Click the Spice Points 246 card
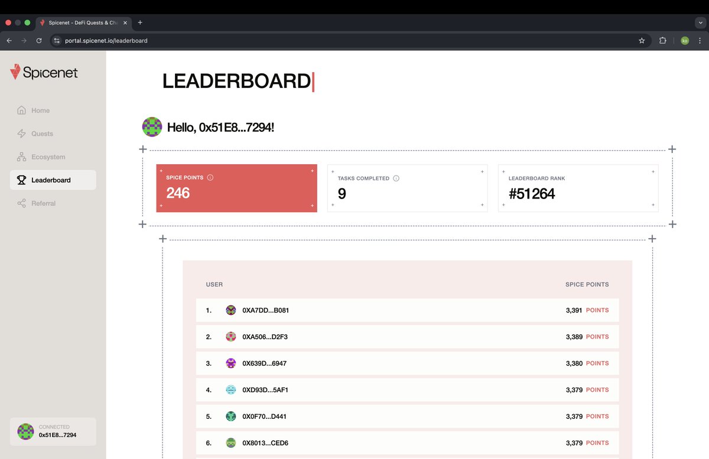This screenshot has height=459, width=709. point(236,188)
